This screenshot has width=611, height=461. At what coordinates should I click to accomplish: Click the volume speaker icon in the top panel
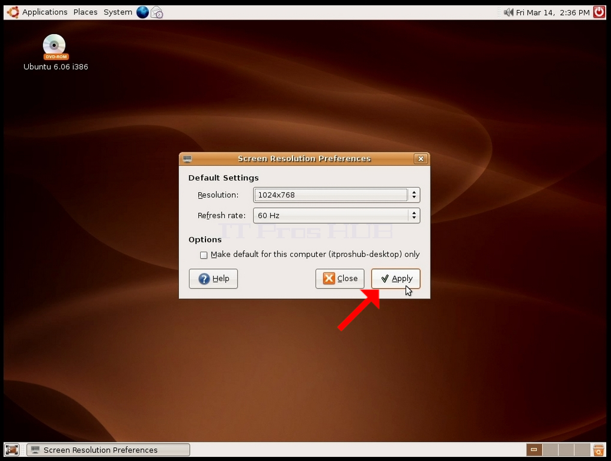click(508, 13)
